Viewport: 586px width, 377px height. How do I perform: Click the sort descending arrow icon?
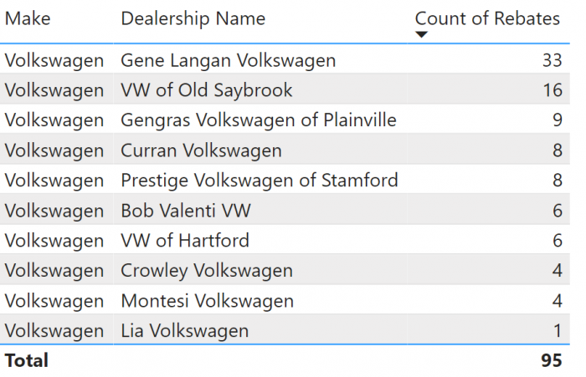421,34
